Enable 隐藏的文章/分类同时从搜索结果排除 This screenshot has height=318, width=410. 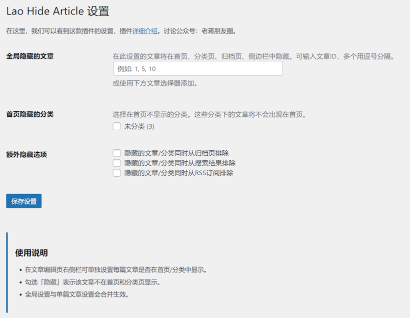116,163
